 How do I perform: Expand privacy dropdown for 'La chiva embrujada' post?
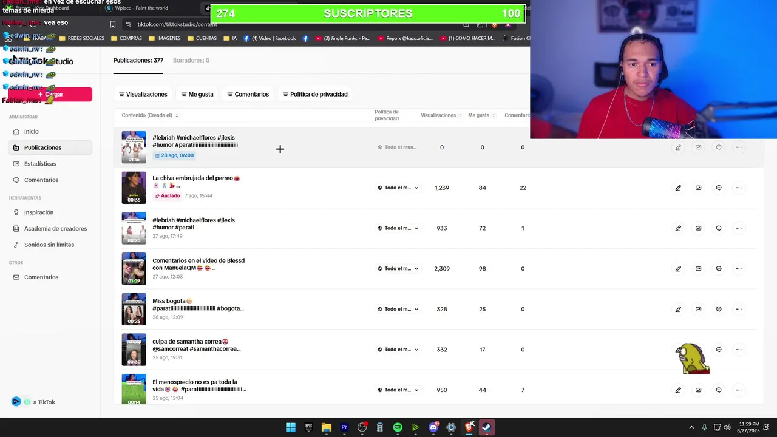(x=398, y=188)
